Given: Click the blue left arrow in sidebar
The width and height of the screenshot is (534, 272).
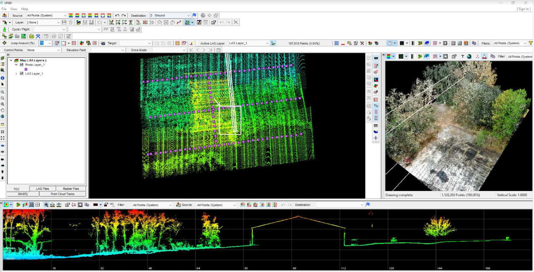Looking at the screenshot, I should pos(3,146).
